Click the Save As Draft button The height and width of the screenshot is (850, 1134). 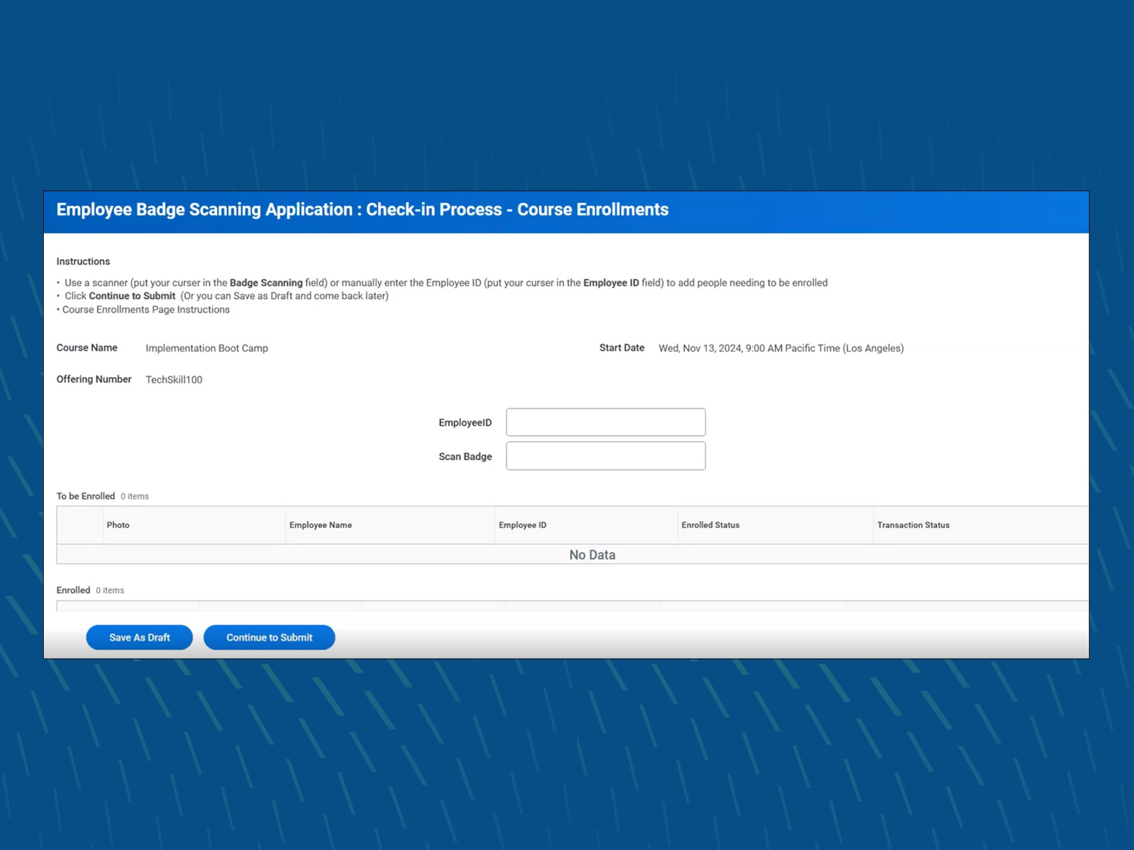[139, 637]
